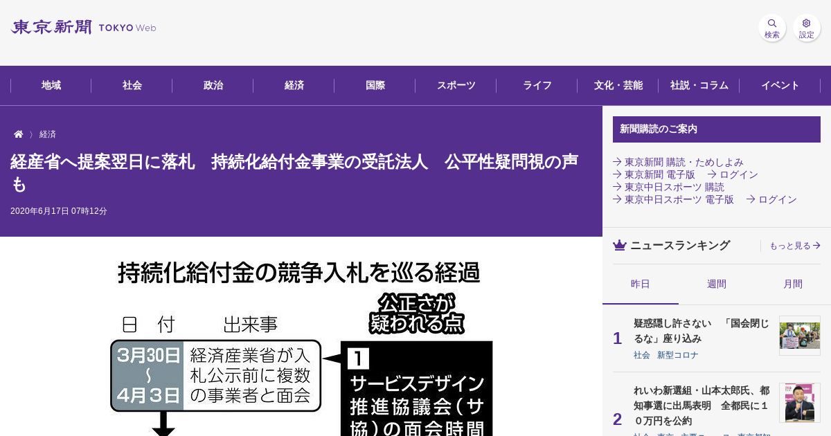This screenshot has width=831, height=436.
Task: Open thumbnail of the 座り込み ranking article
Action: (x=800, y=336)
